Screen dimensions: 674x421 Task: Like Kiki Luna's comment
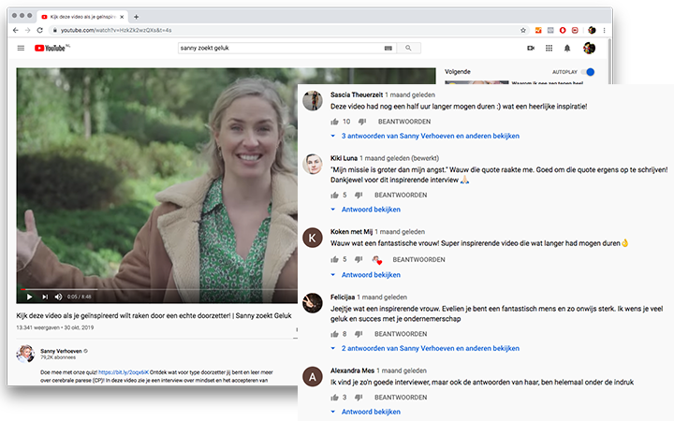click(334, 195)
